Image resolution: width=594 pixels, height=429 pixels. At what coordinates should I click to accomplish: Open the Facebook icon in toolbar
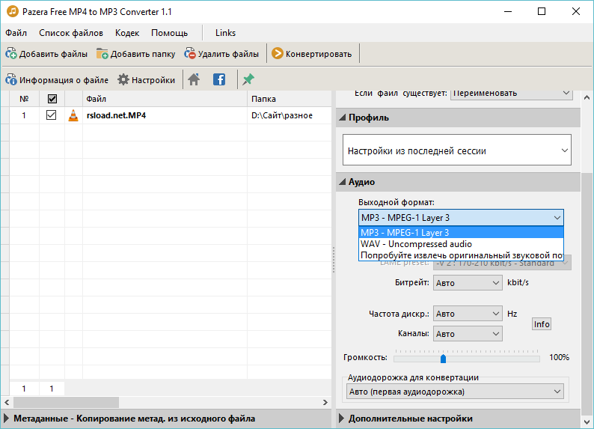tap(219, 79)
